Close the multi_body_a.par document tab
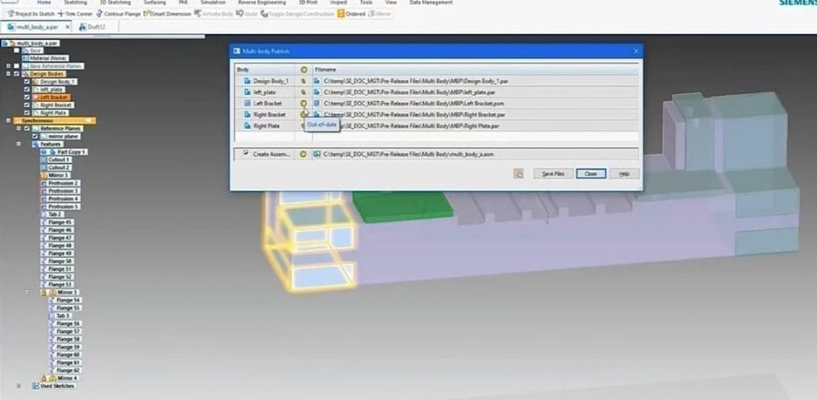Screen dimensions: 817x400 pyautogui.click(x=68, y=27)
